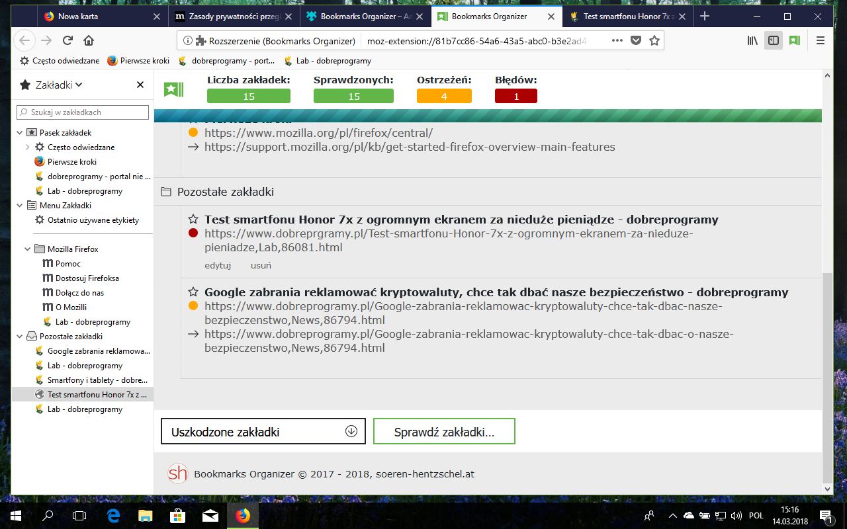Screen dimensions: 847x529
Task: Collapse the Mozilla Firefox folder
Action: (x=28, y=249)
